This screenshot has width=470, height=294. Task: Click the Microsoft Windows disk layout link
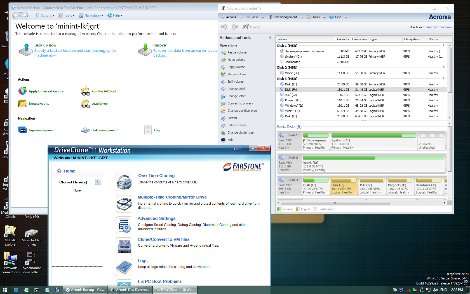pyautogui.click(x=440, y=27)
